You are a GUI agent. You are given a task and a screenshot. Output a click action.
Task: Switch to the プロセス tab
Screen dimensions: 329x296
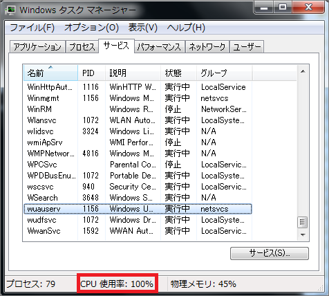[82, 47]
